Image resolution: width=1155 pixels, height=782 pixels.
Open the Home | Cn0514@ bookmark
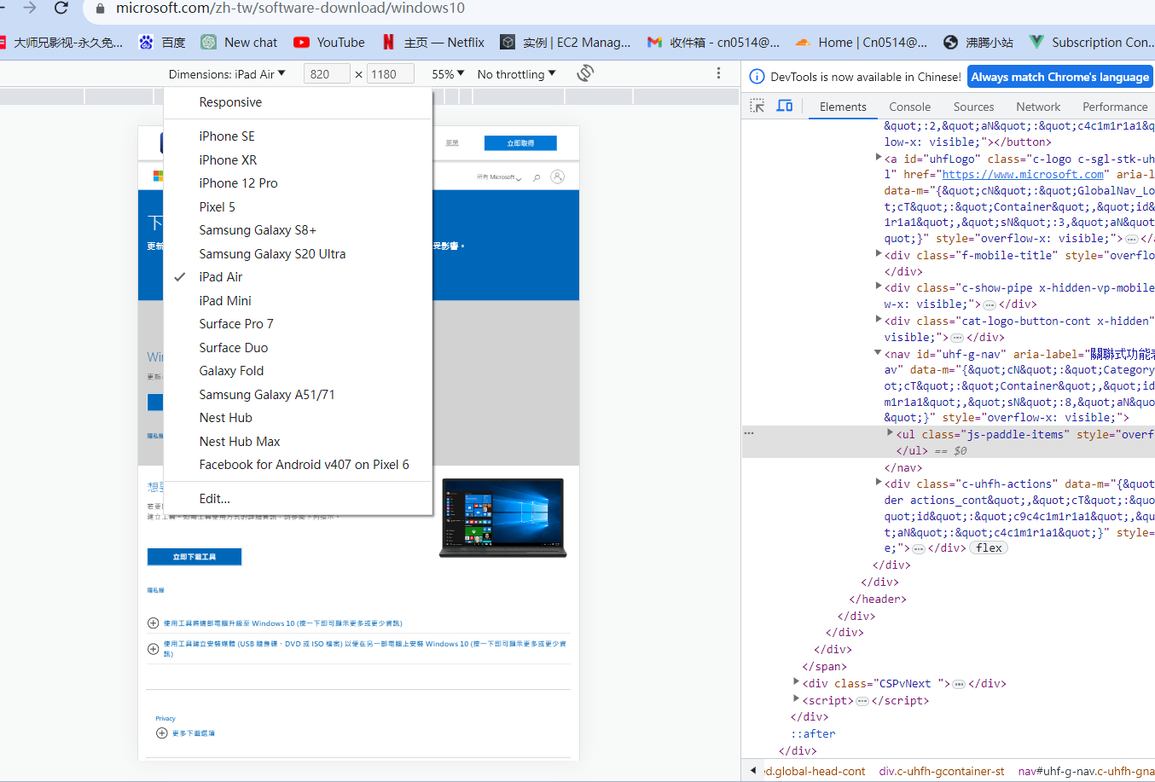tap(862, 42)
